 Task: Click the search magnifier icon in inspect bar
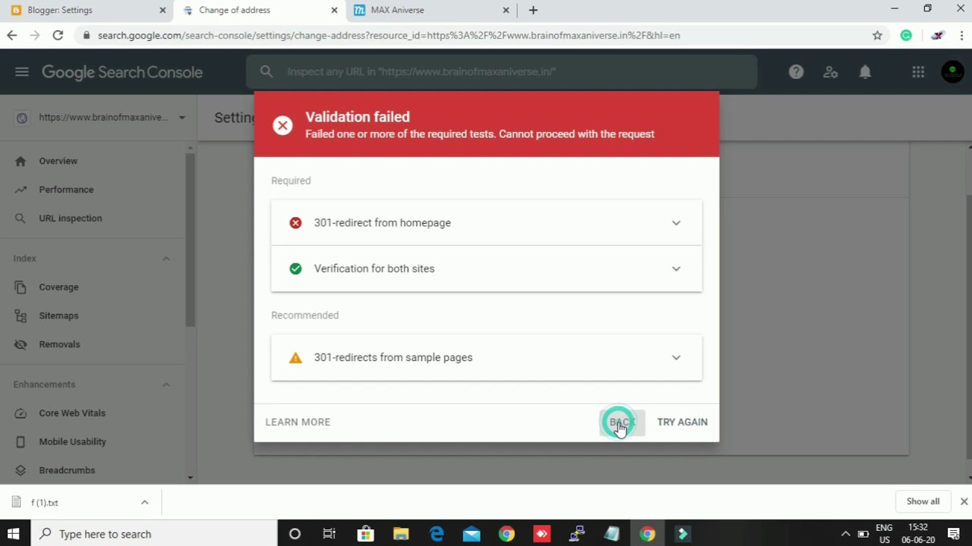266,71
